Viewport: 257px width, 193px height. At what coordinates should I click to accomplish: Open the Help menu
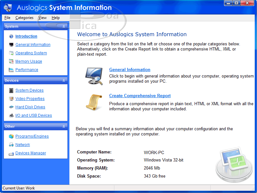tap(56, 18)
